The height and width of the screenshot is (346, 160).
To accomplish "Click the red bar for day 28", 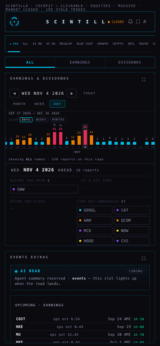I will click(x=55, y=138).
